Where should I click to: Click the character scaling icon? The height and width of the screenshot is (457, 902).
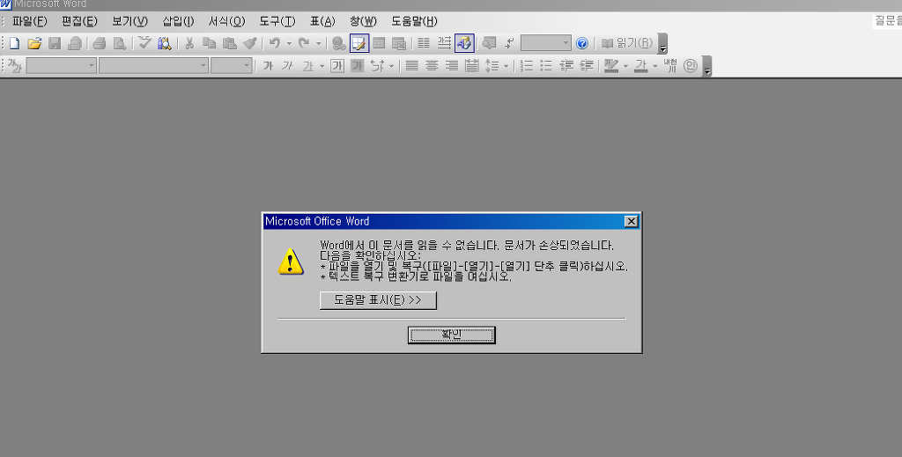tap(377, 66)
